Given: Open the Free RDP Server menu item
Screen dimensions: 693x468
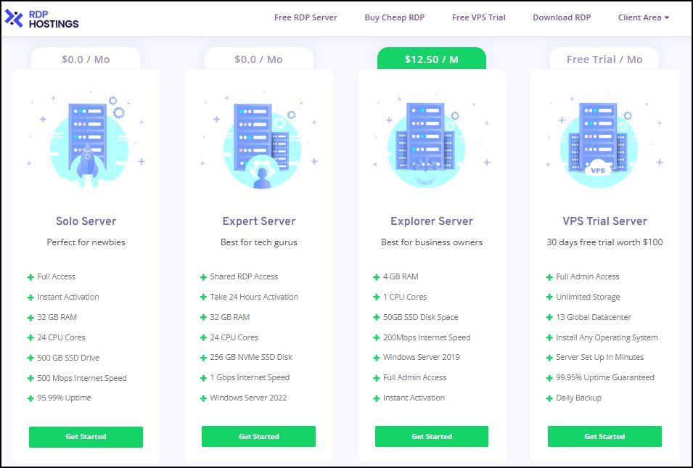Looking at the screenshot, I should (305, 17).
